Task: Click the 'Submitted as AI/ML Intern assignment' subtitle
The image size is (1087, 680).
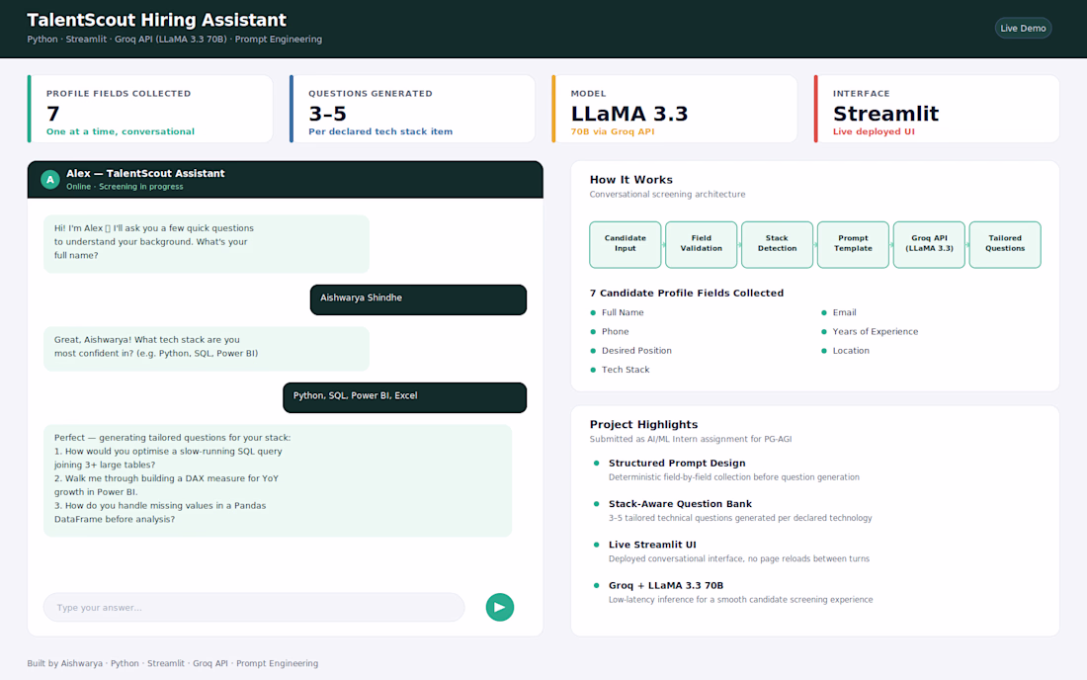Action: [691, 439]
